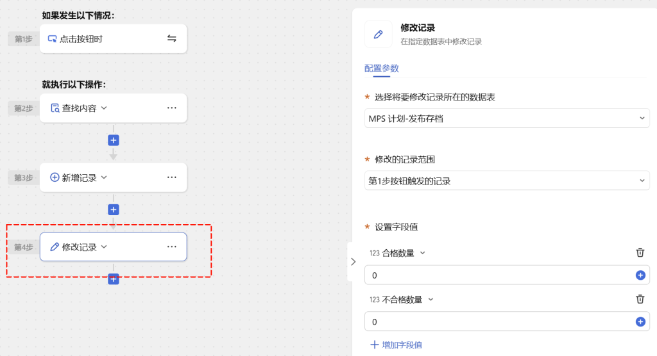657x356 pixels.
Task: Insert variable into 不合格数量 value
Action: pyautogui.click(x=640, y=321)
